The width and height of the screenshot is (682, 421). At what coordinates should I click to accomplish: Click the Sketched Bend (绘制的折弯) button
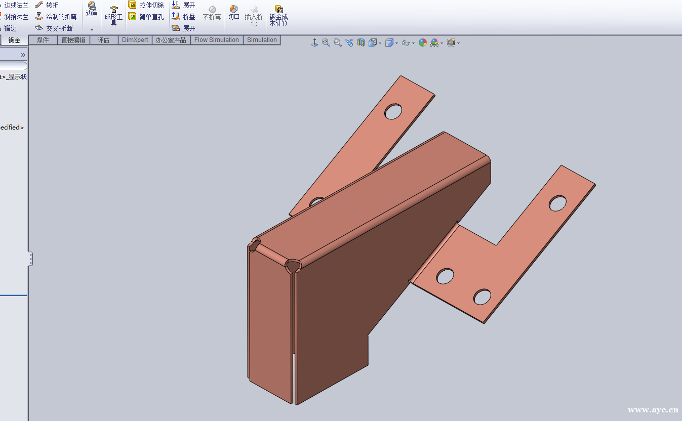[x=56, y=17]
